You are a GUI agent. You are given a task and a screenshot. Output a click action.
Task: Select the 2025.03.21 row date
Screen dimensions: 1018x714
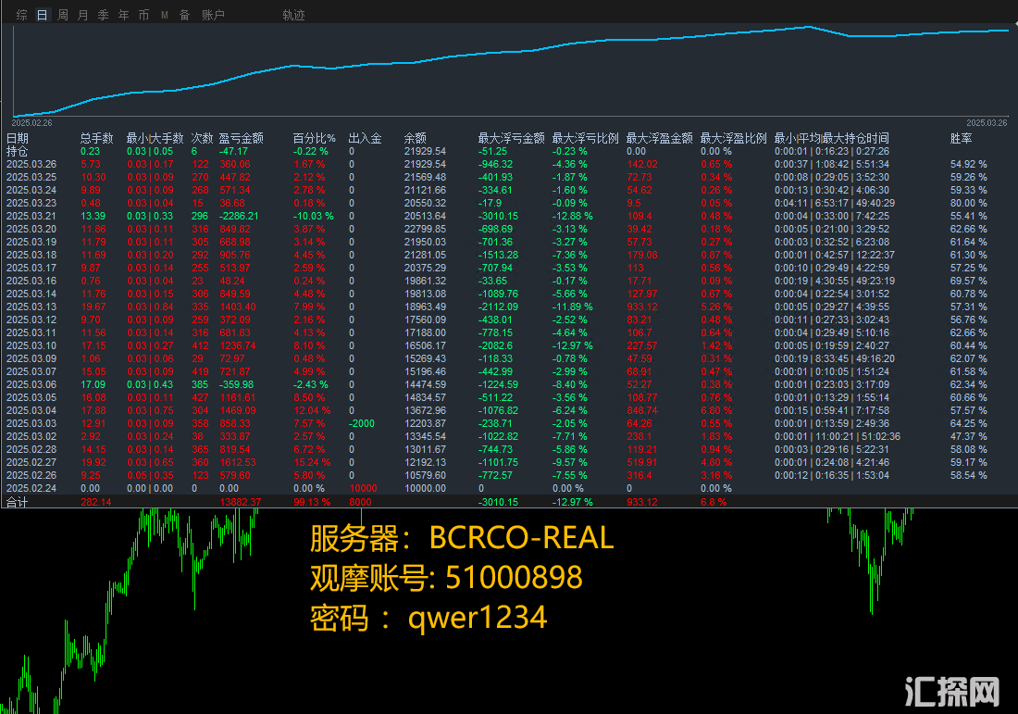point(31,216)
